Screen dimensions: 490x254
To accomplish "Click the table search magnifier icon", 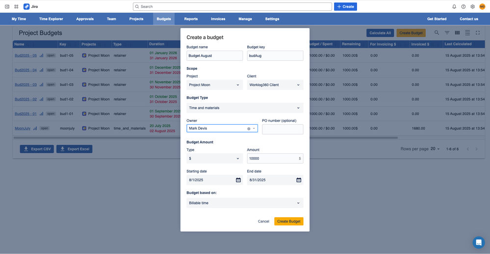I will [437, 32].
